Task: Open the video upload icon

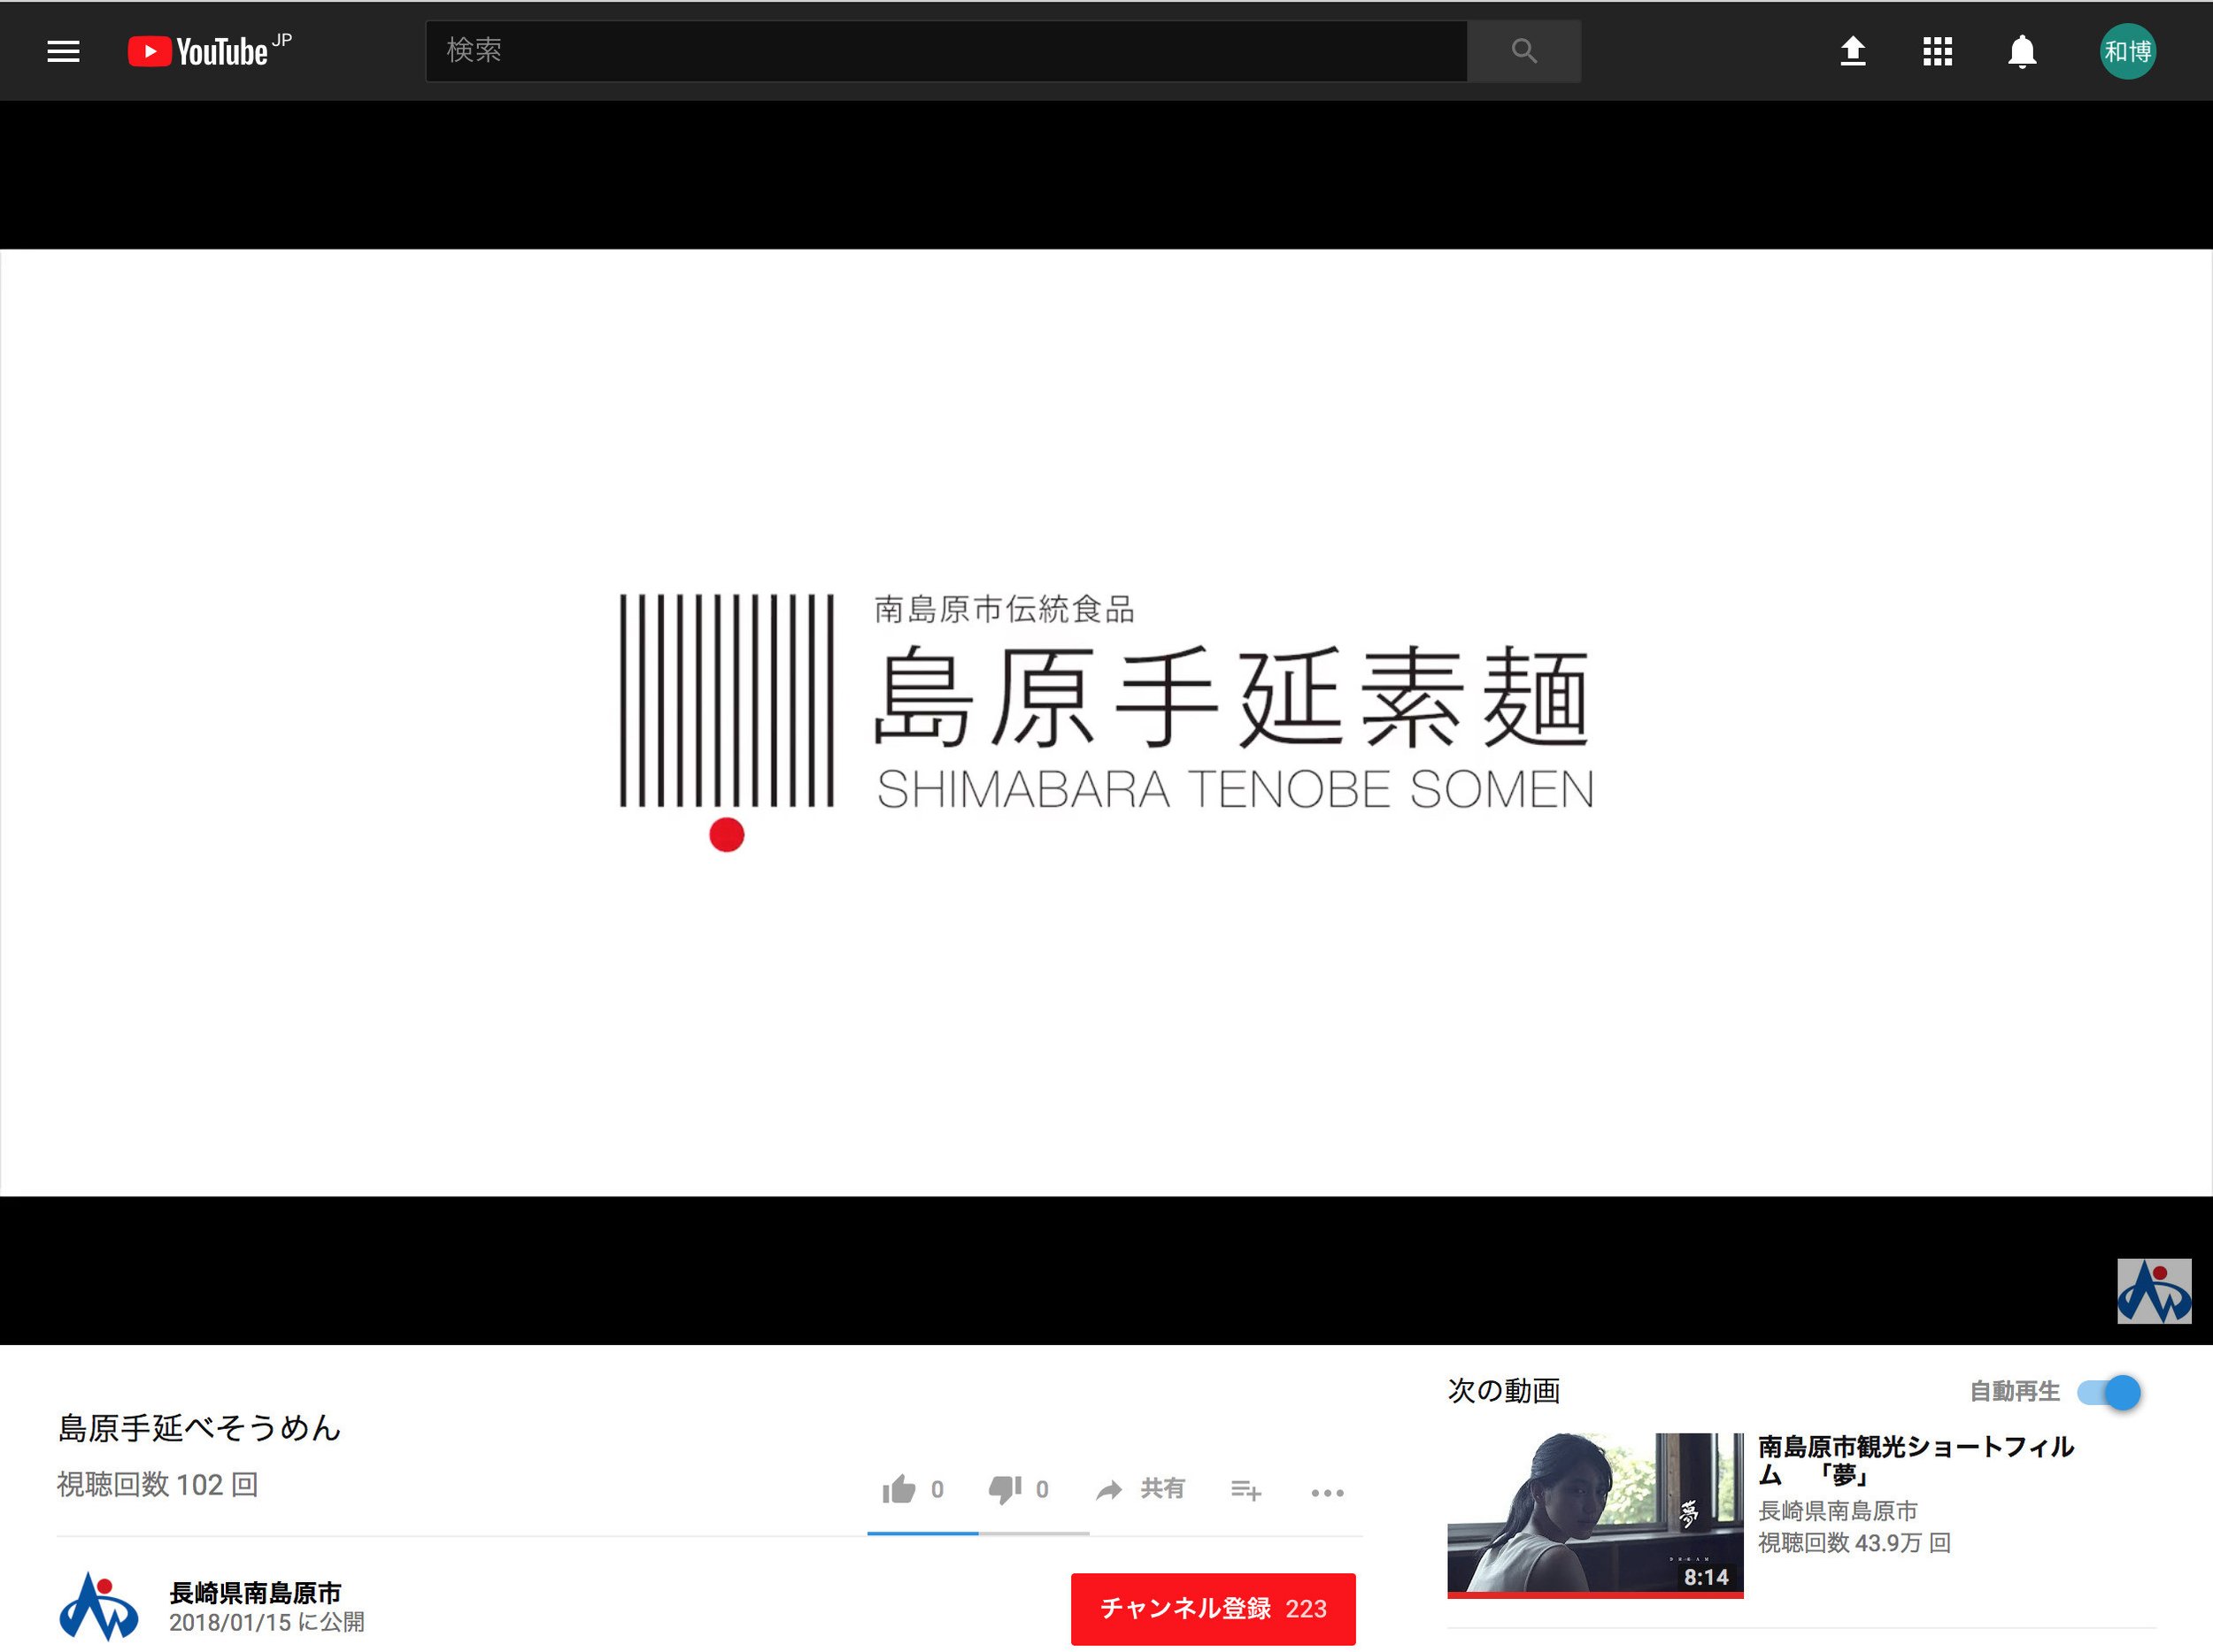Action: pyautogui.click(x=1853, y=51)
